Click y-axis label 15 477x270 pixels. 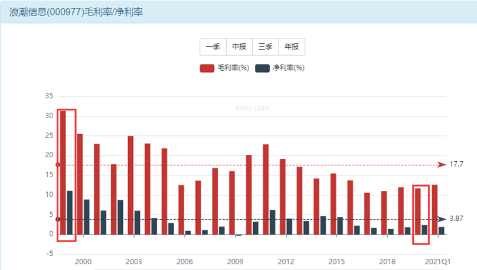click(x=49, y=175)
